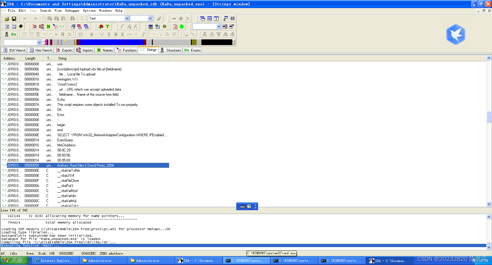
Task: Open the File menu
Action: [x=12, y=10]
